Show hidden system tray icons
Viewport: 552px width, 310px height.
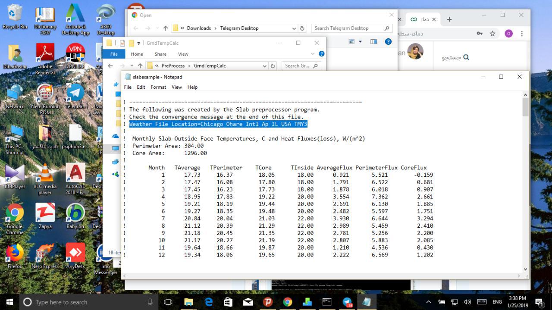click(x=428, y=302)
